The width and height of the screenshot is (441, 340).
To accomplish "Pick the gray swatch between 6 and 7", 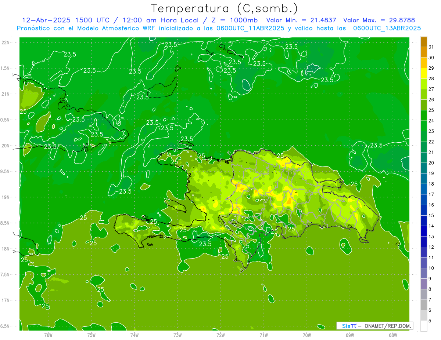I will [x=424, y=305].
